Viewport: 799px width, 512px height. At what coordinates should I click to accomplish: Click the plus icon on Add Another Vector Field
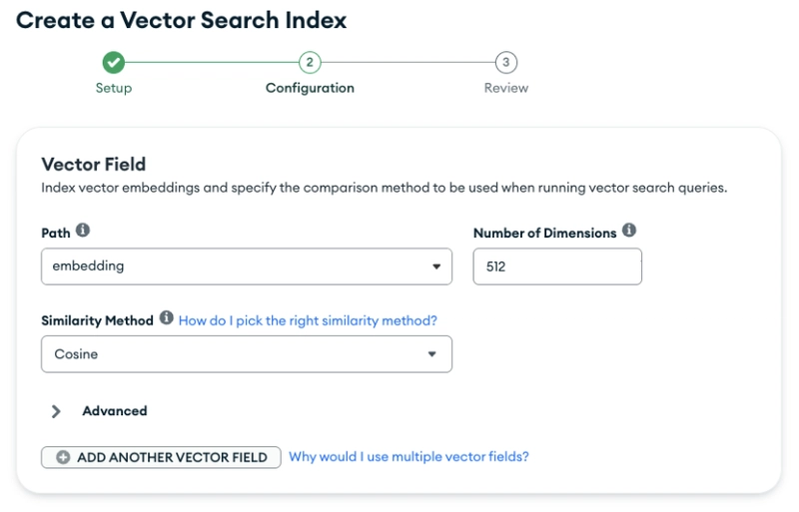(63, 457)
